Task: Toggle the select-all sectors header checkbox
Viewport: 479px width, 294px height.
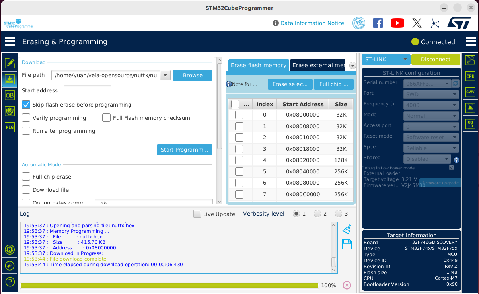Action: pyautogui.click(x=235, y=104)
